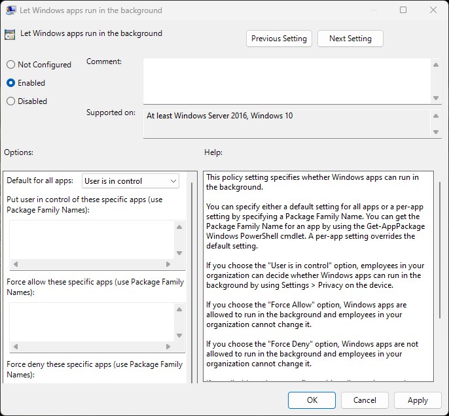Select the Enabled radio button
449x416 pixels.
[10, 83]
